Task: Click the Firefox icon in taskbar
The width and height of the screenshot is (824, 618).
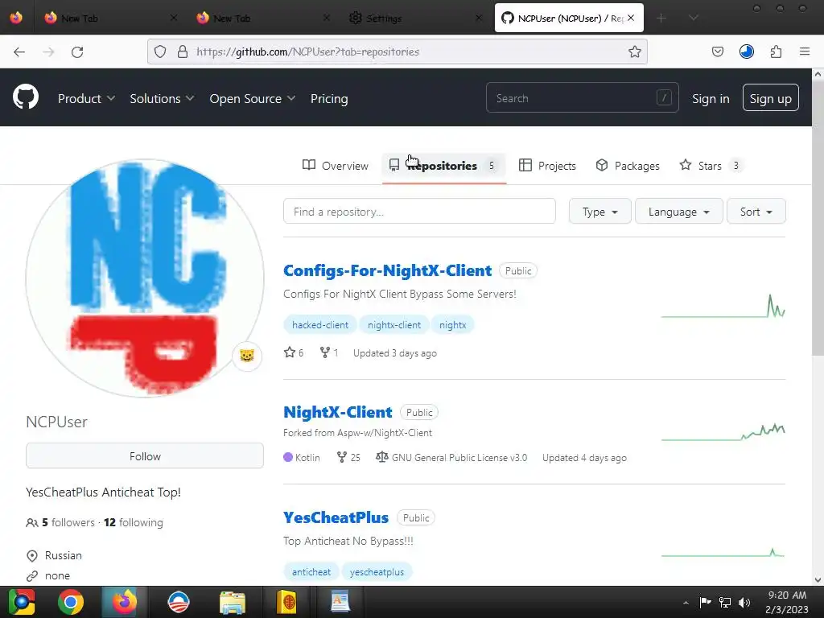Action: click(124, 602)
